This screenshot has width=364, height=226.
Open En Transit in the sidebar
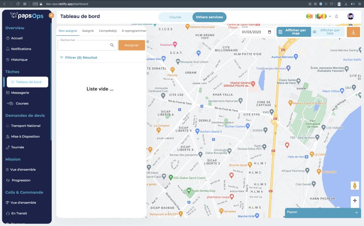[x=16, y=213]
